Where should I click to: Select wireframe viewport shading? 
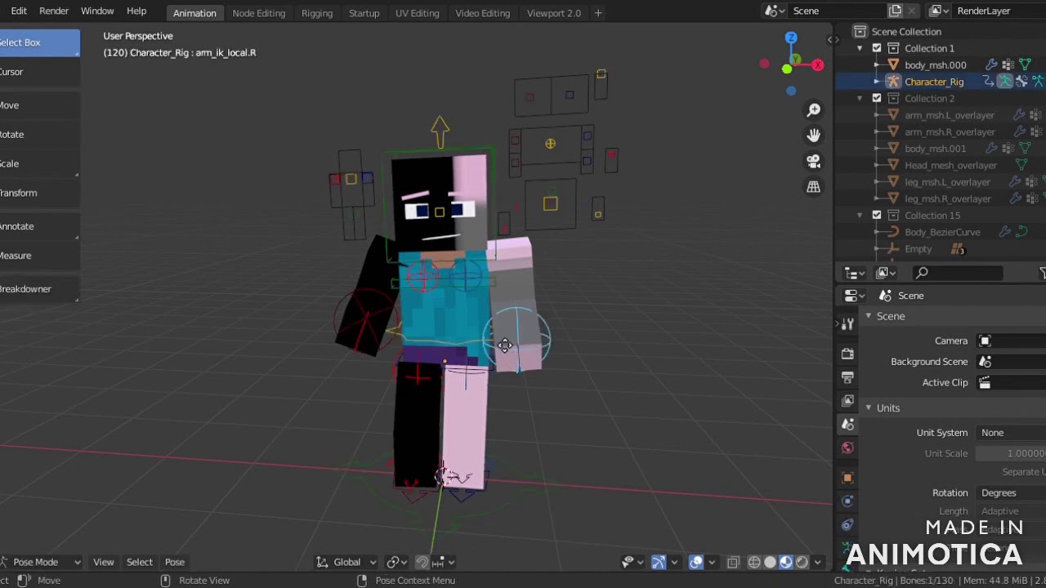point(754,562)
